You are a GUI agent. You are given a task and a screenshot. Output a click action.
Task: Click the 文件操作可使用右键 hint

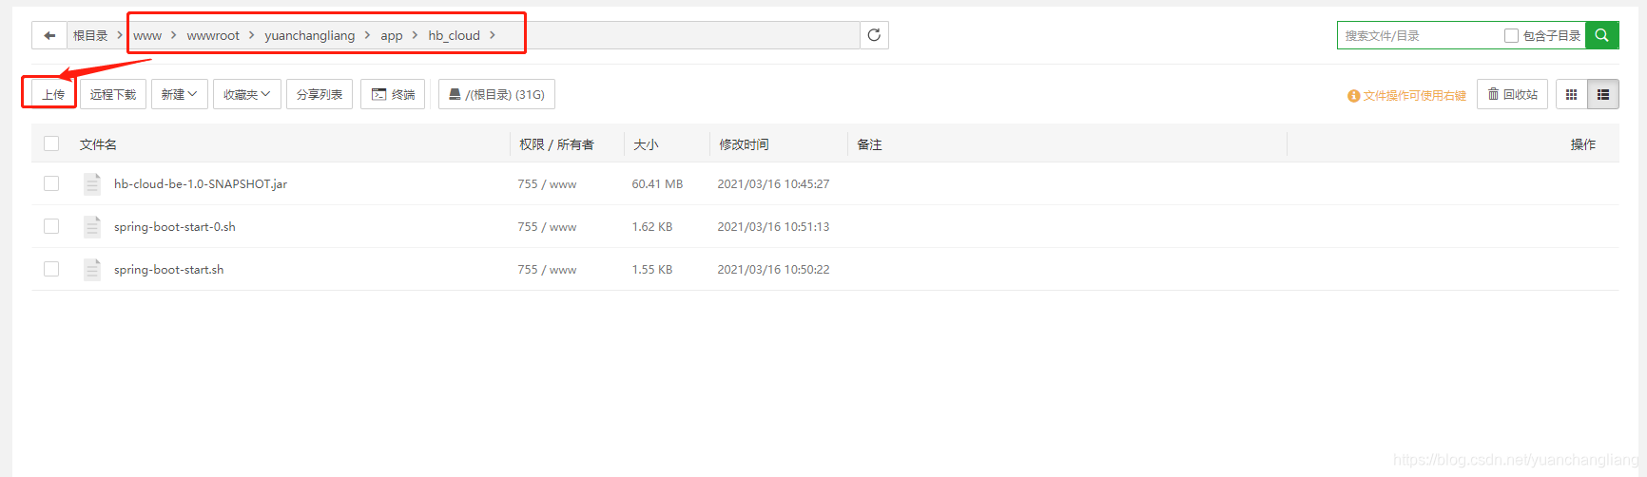pyautogui.click(x=1406, y=95)
